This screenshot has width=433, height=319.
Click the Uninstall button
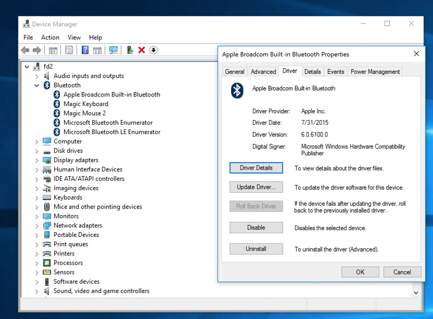[x=256, y=249]
